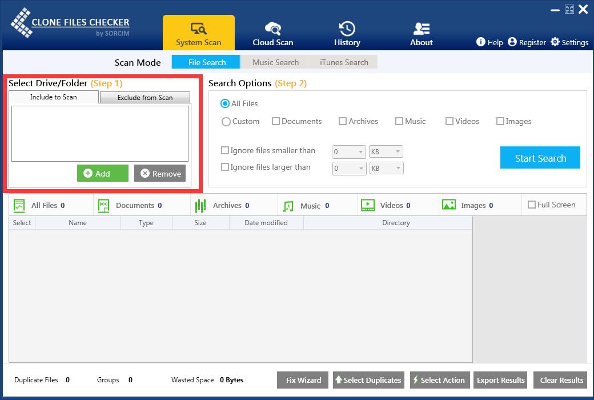Image resolution: width=594 pixels, height=400 pixels.
Task: Open the History clock icon
Action: (347, 29)
